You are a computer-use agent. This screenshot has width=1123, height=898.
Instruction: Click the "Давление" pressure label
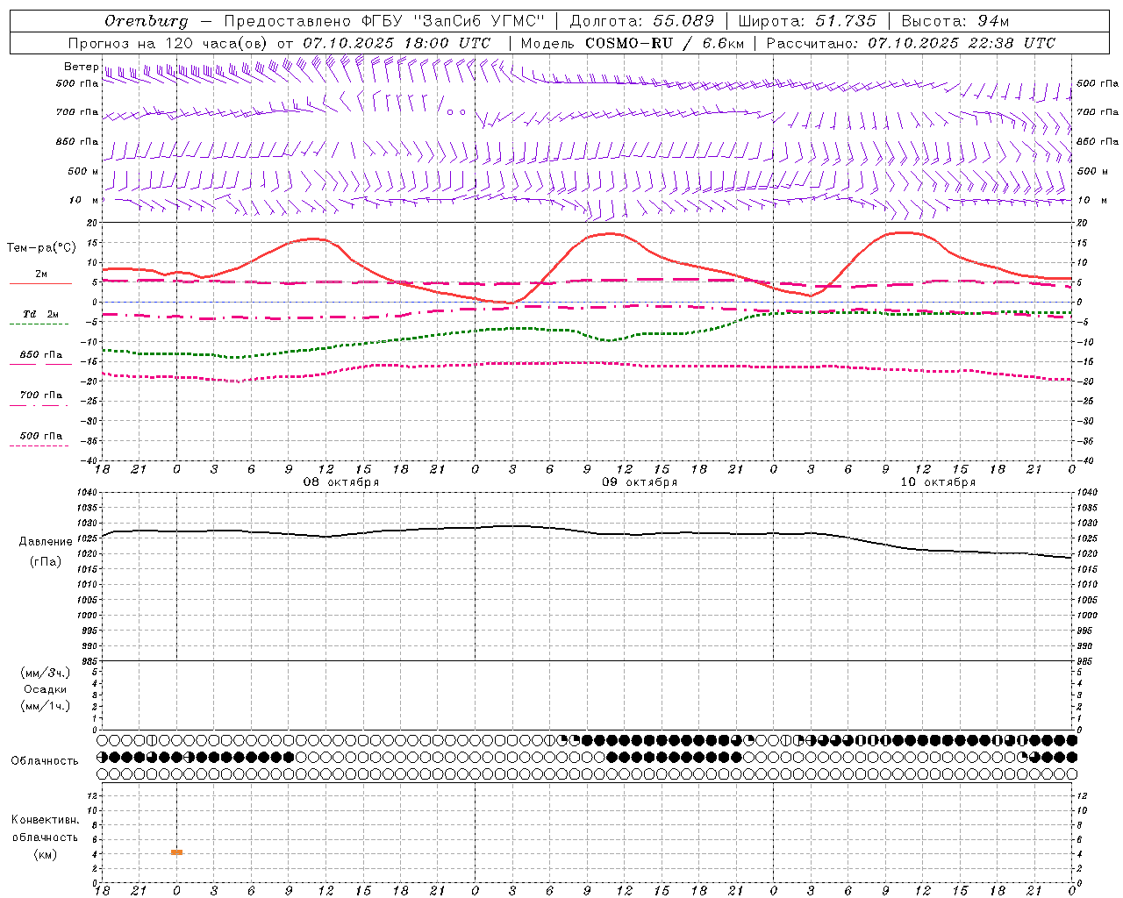(x=44, y=542)
